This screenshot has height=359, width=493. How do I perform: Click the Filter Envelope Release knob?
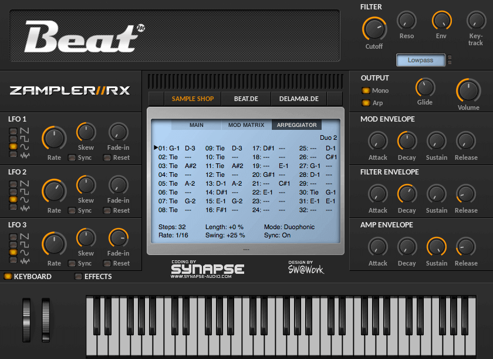point(465,194)
